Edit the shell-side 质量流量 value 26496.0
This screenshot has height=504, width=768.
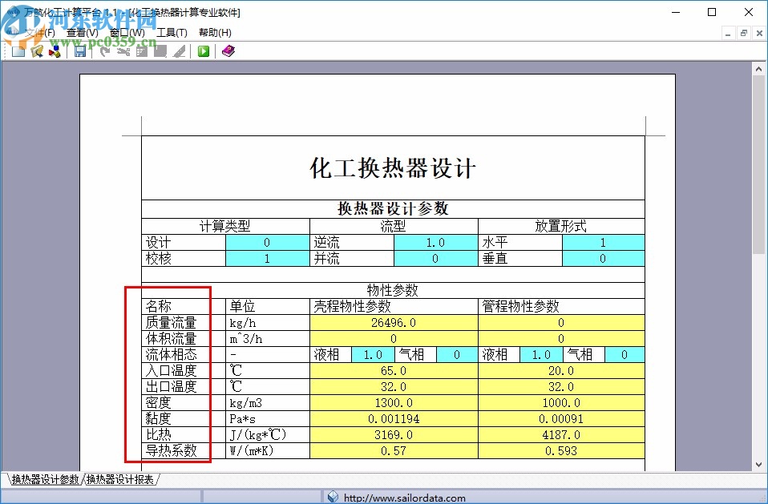pyautogui.click(x=394, y=322)
